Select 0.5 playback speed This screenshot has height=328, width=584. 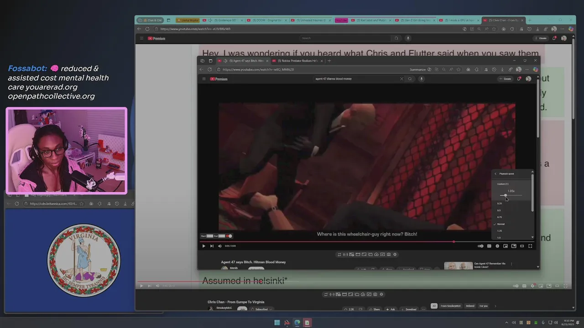(499, 210)
